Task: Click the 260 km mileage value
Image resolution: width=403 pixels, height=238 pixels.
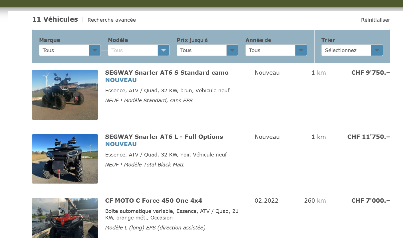Action: tap(315, 201)
